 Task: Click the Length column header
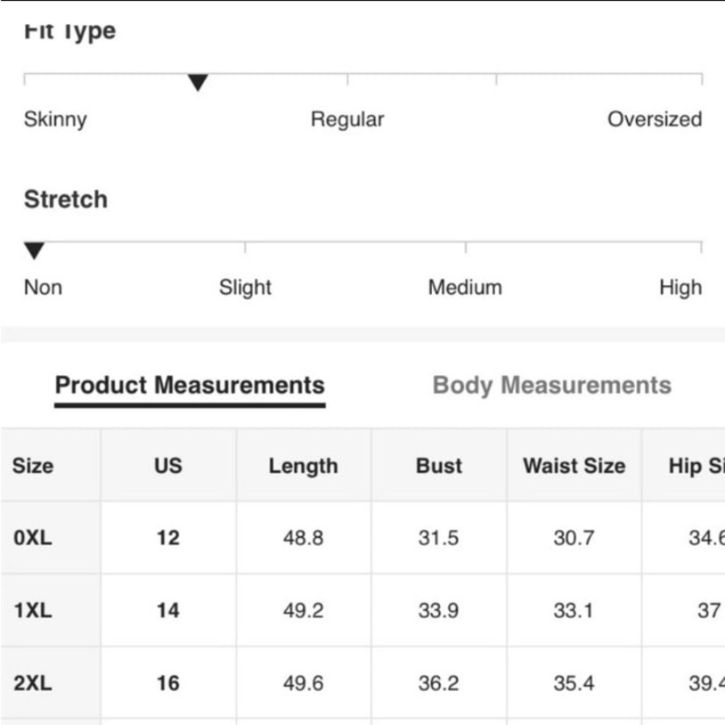pos(303,466)
